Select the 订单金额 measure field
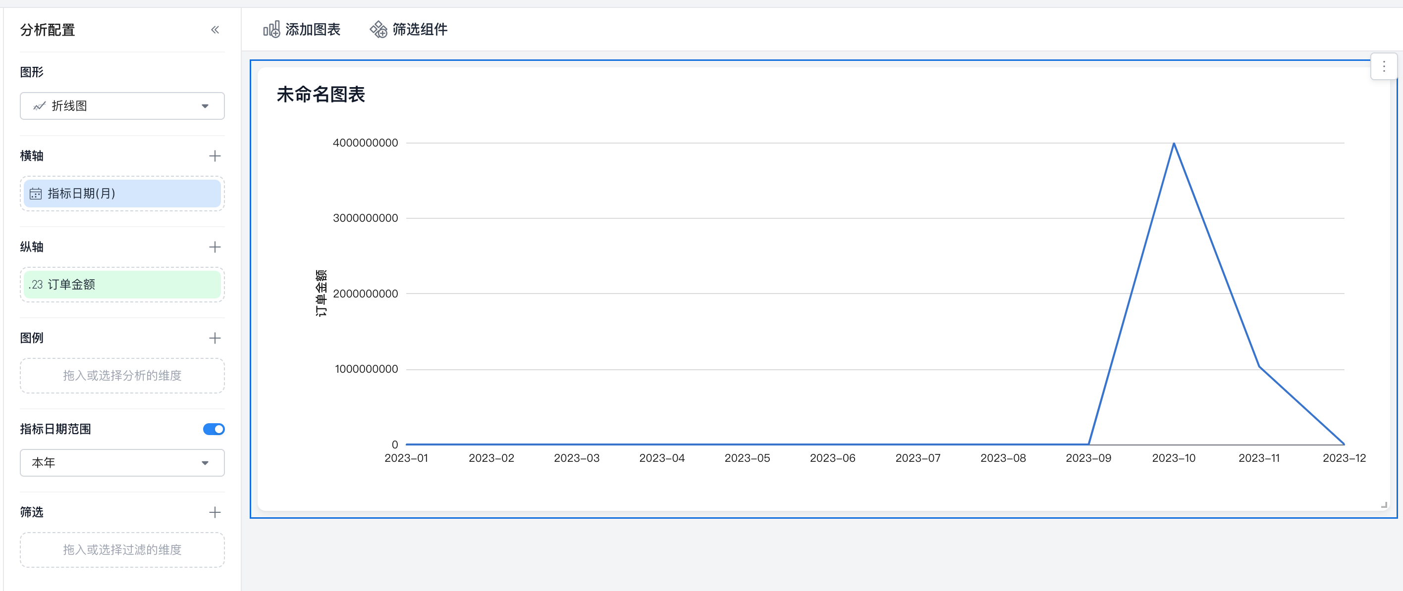 pos(122,284)
